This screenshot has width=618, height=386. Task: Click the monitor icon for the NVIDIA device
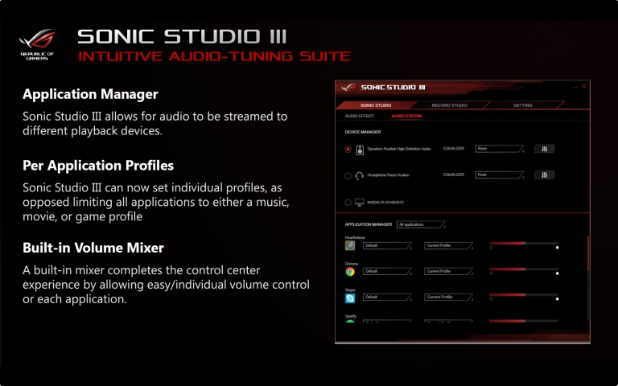coord(359,203)
